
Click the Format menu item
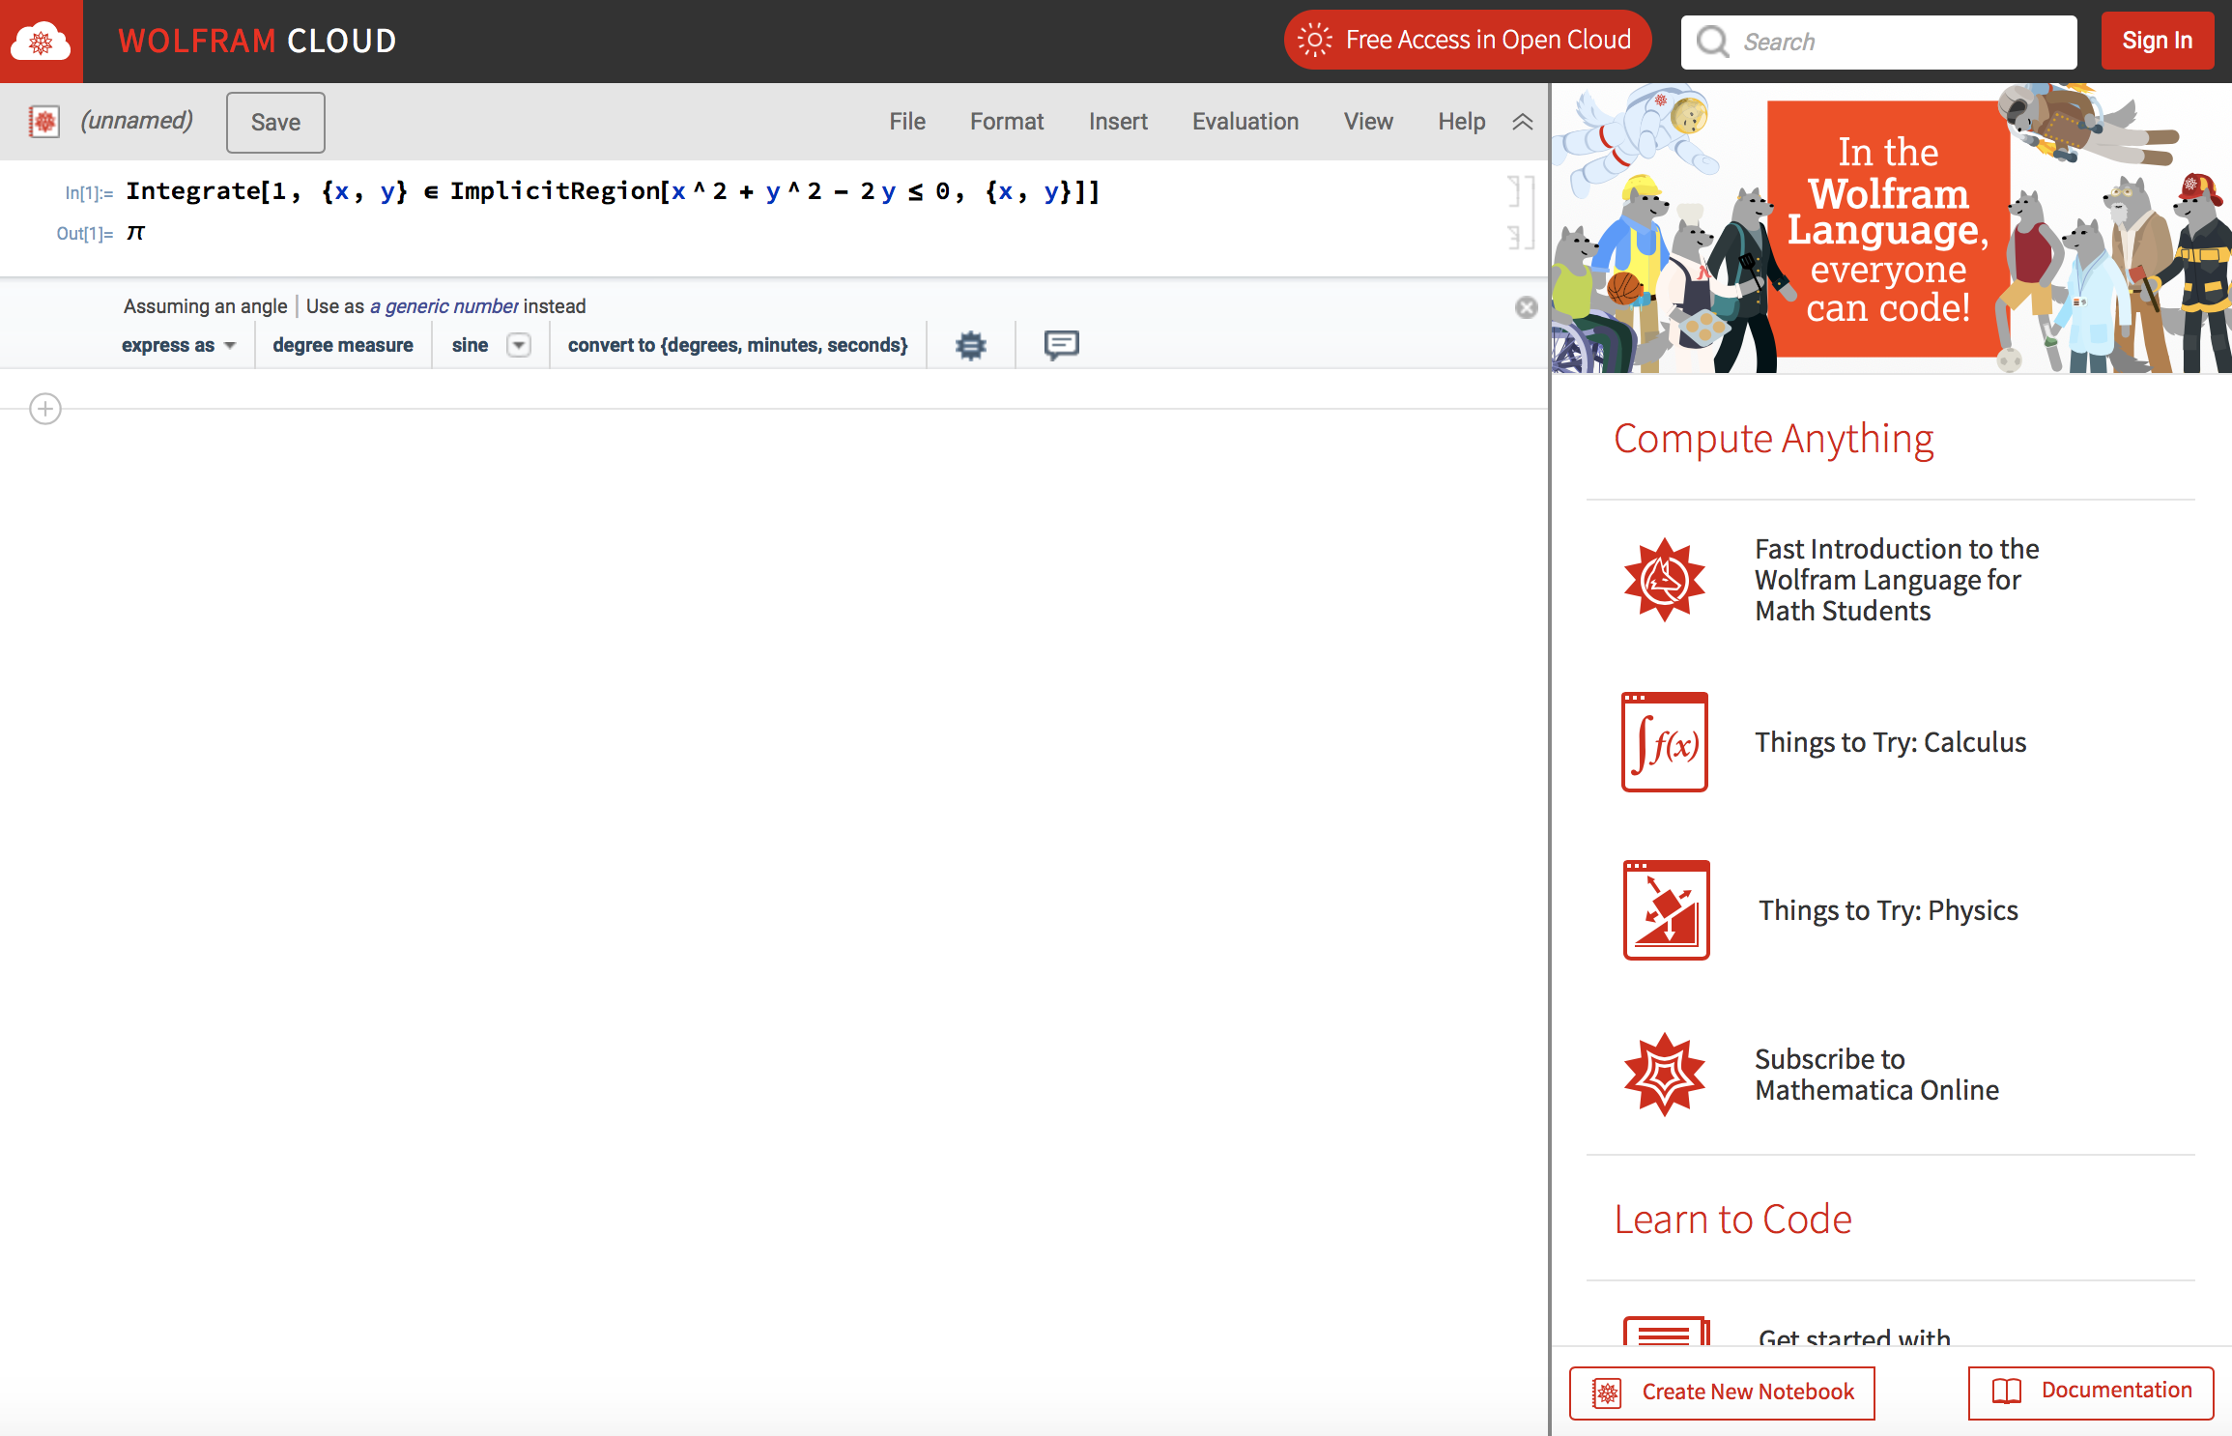[1006, 122]
